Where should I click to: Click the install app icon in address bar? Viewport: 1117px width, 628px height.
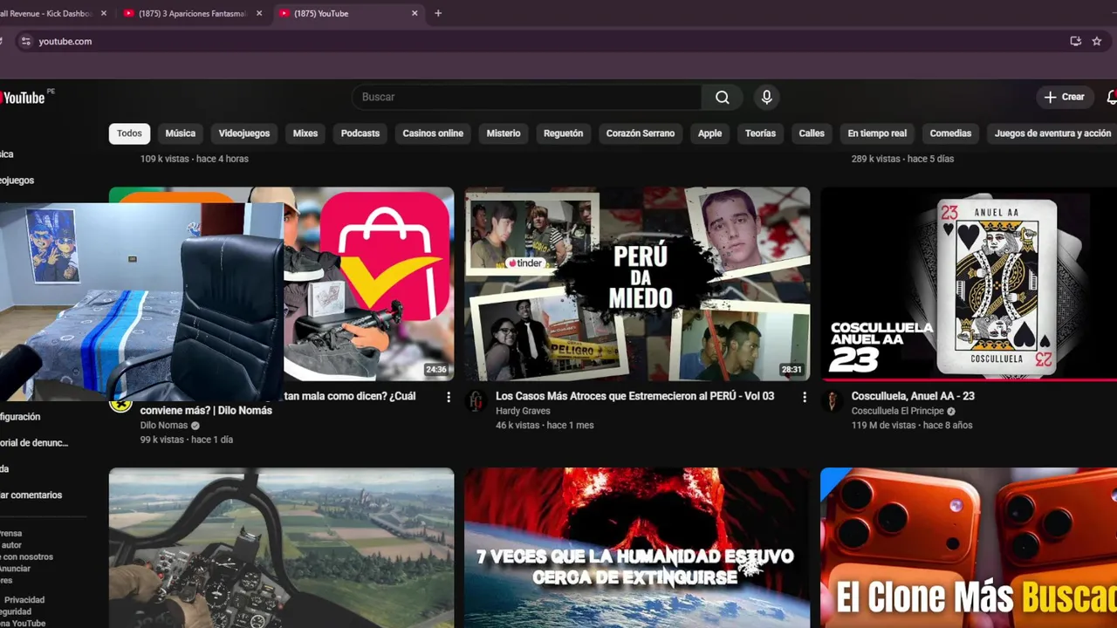point(1076,41)
